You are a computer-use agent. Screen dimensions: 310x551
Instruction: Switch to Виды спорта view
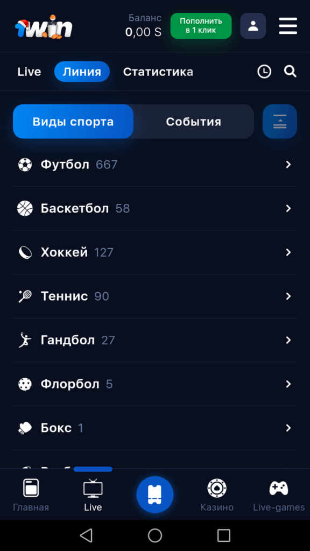(x=73, y=122)
